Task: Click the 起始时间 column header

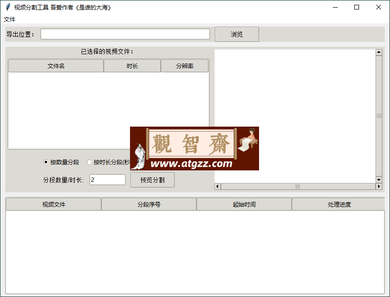Action: (x=244, y=204)
